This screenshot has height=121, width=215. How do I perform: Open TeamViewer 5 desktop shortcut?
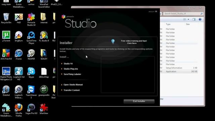click(31, 92)
